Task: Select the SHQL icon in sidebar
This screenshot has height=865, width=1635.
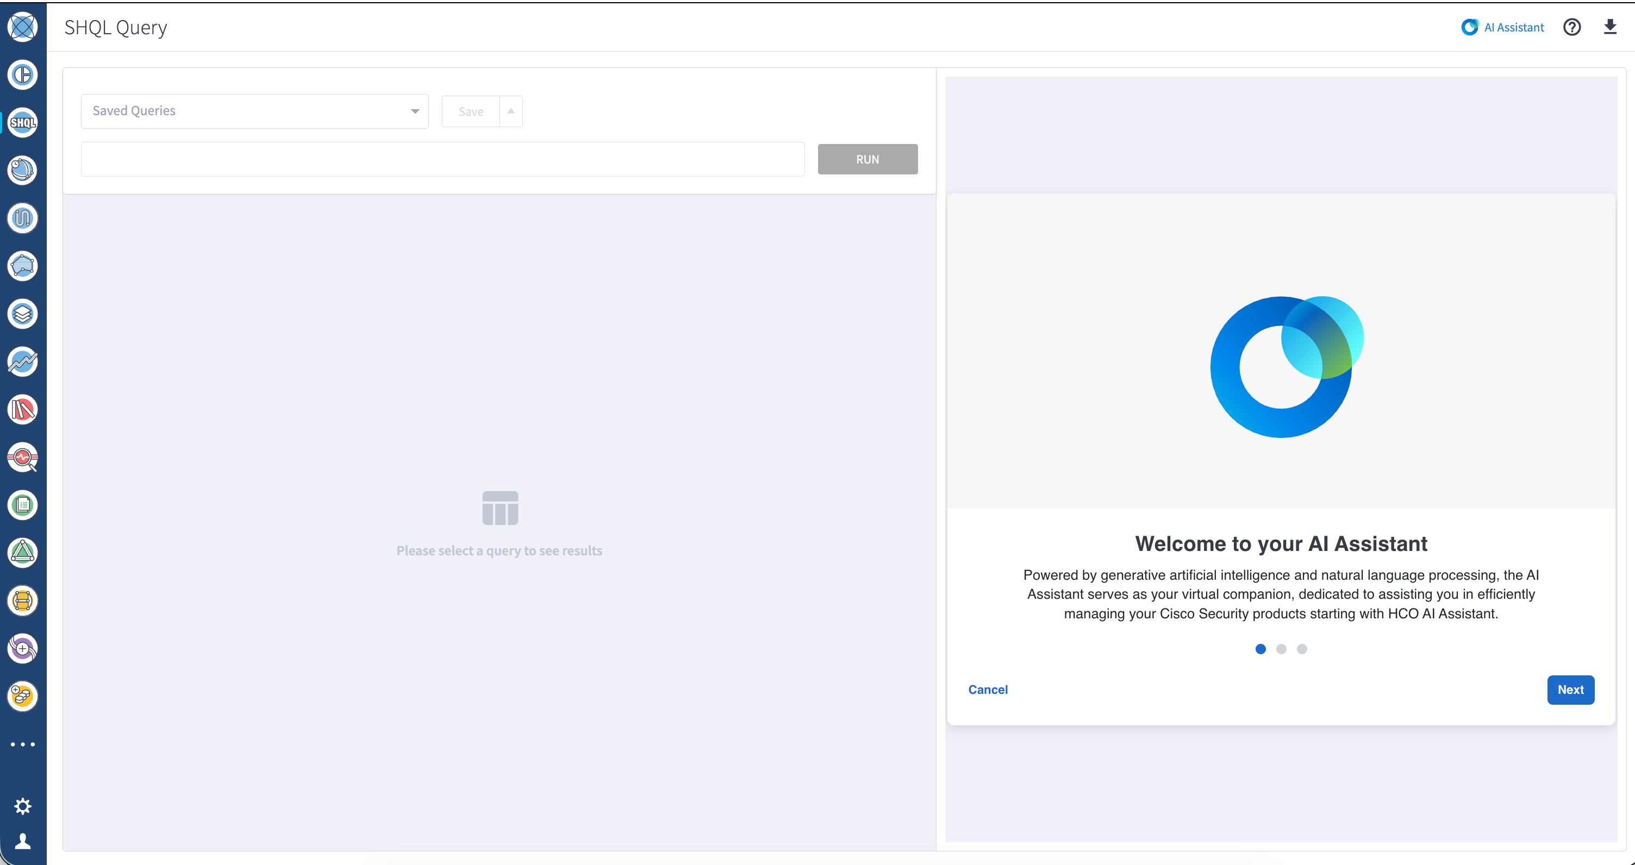Action: click(23, 122)
